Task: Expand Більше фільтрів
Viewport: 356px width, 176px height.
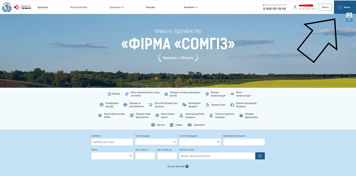Action: tap(178, 166)
